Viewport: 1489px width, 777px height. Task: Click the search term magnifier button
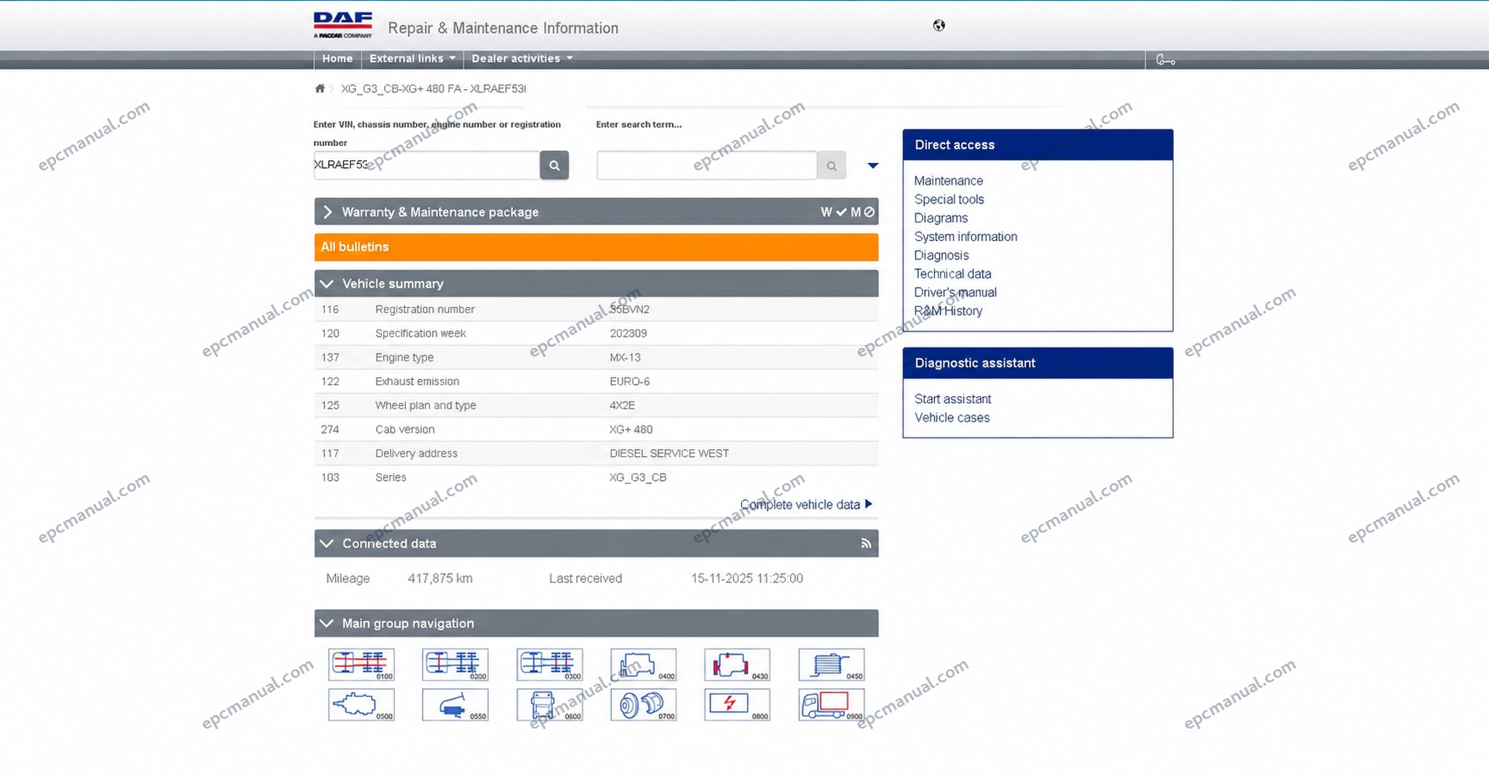click(831, 165)
